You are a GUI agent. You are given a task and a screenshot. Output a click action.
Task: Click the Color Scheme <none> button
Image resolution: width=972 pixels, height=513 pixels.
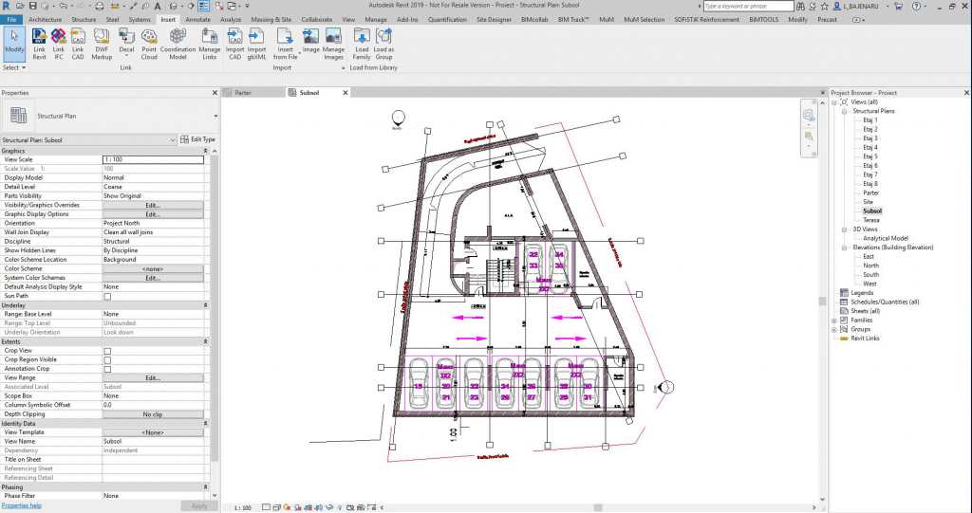[x=153, y=269]
